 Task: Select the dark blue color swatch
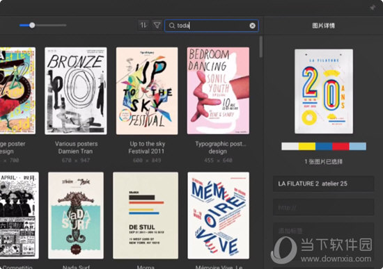(x=324, y=147)
